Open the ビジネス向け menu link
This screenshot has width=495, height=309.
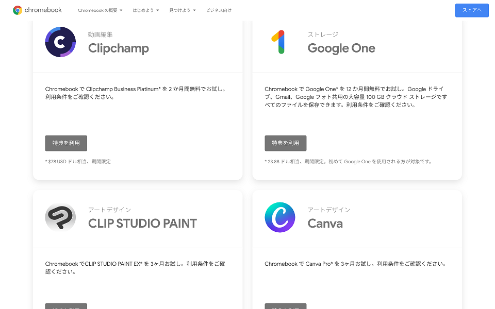219,10
